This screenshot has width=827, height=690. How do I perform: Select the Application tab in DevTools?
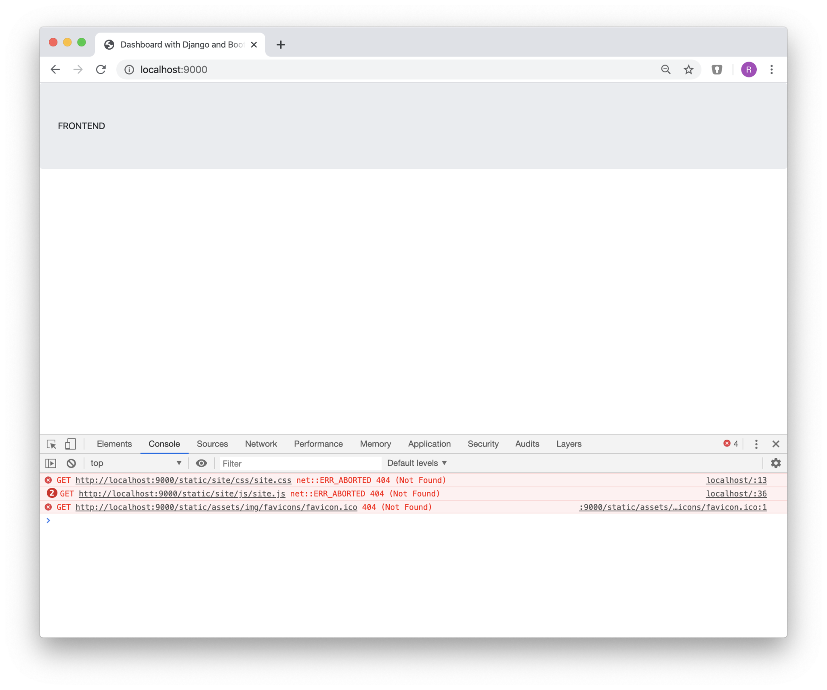click(427, 444)
